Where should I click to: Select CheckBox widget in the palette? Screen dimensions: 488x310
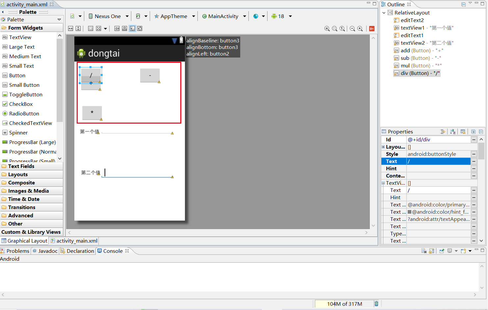click(21, 104)
